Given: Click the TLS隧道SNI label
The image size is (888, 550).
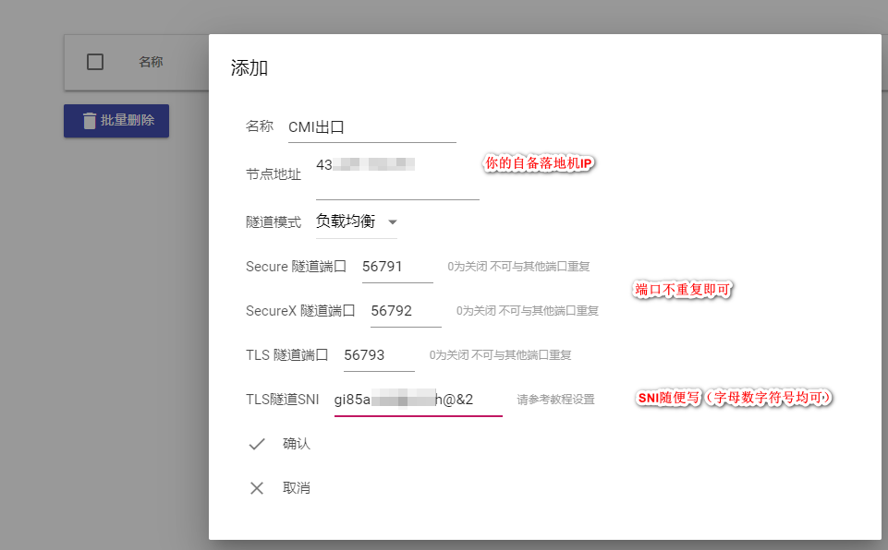Looking at the screenshot, I should coord(283,400).
